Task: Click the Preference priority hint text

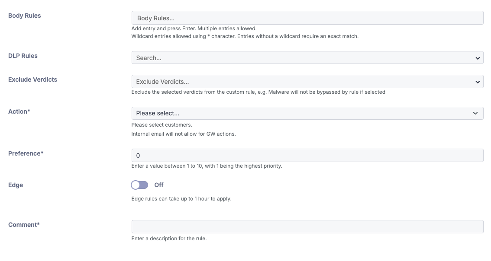Action: [x=207, y=166]
